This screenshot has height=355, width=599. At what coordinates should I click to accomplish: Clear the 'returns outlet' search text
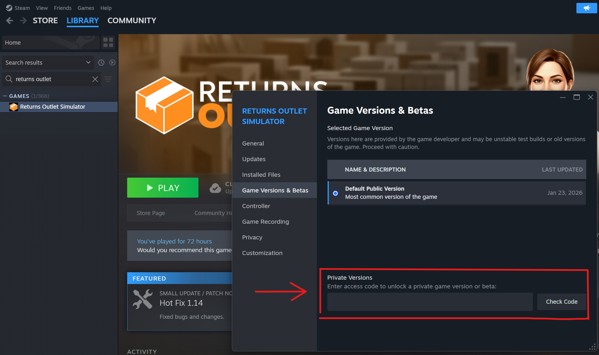tap(95, 79)
